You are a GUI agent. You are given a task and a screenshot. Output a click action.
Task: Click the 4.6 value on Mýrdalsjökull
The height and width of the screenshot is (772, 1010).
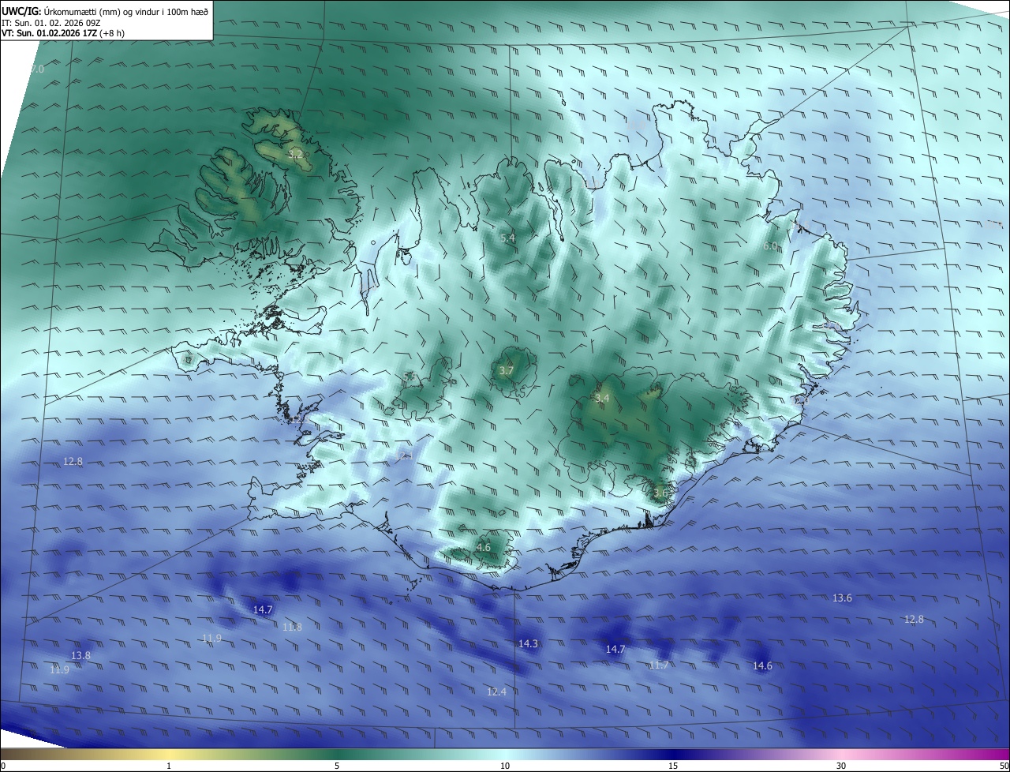(x=484, y=547)
